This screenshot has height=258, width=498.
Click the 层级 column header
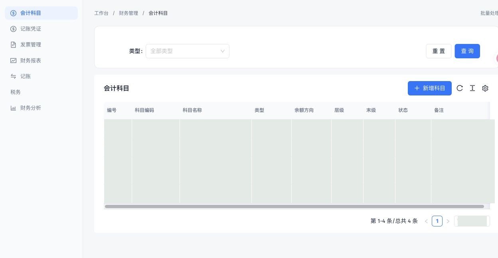click(x=347, y=110)
